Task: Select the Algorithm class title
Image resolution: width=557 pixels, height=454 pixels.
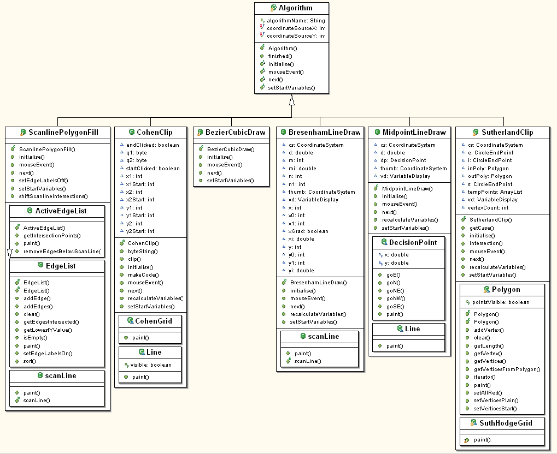Action: (x=296, y=8)
